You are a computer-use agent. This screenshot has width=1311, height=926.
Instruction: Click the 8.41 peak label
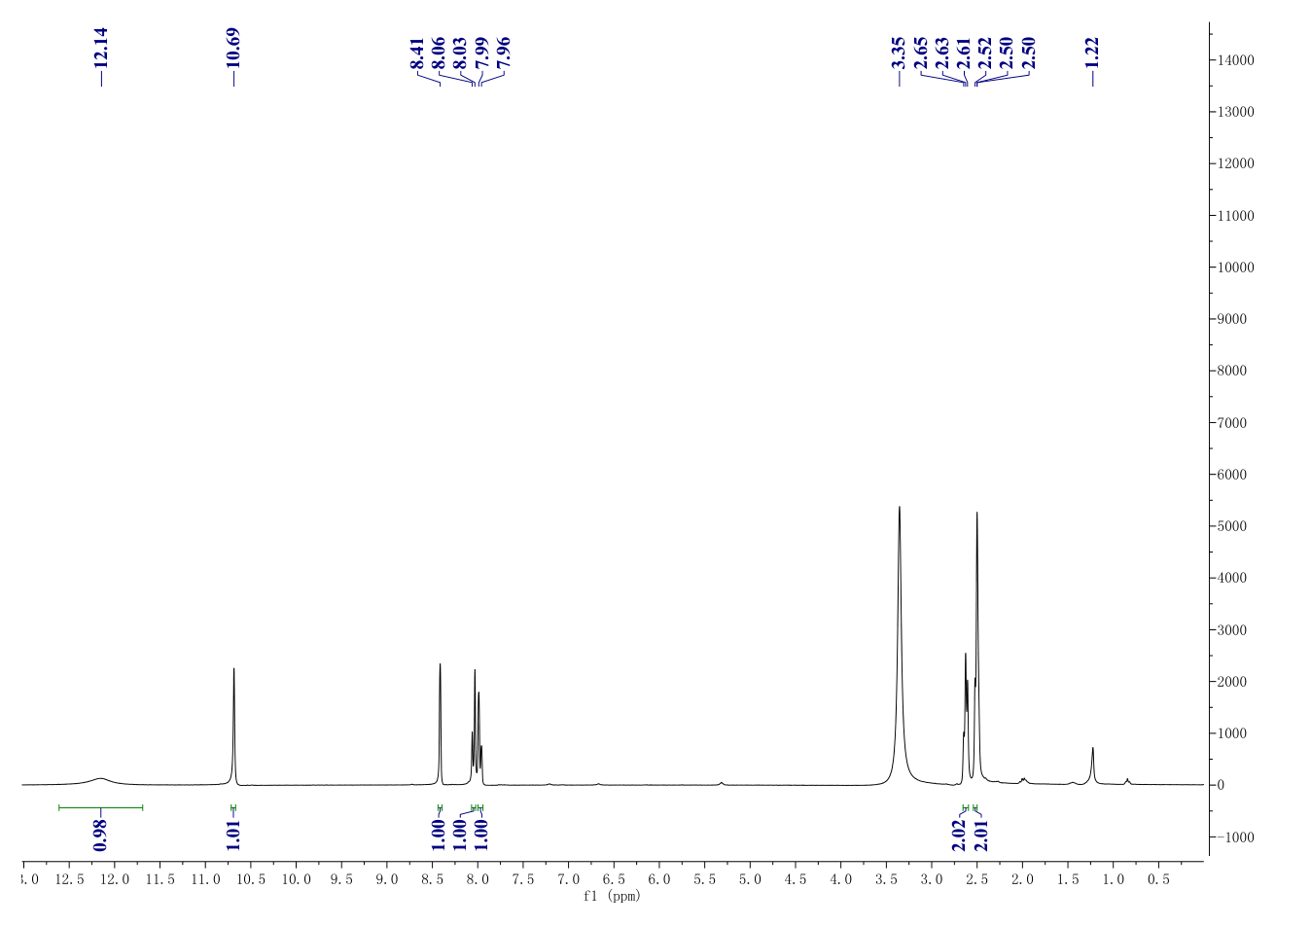click(416, 53)
